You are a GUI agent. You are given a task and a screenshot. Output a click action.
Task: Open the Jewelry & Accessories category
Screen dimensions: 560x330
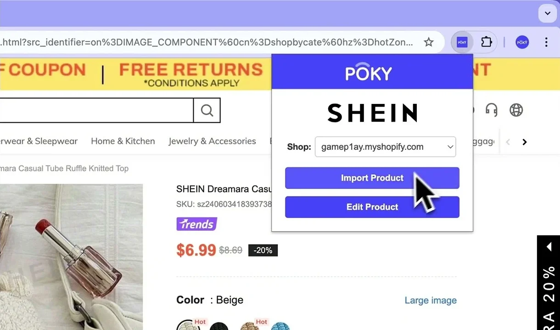pos(212,141)
